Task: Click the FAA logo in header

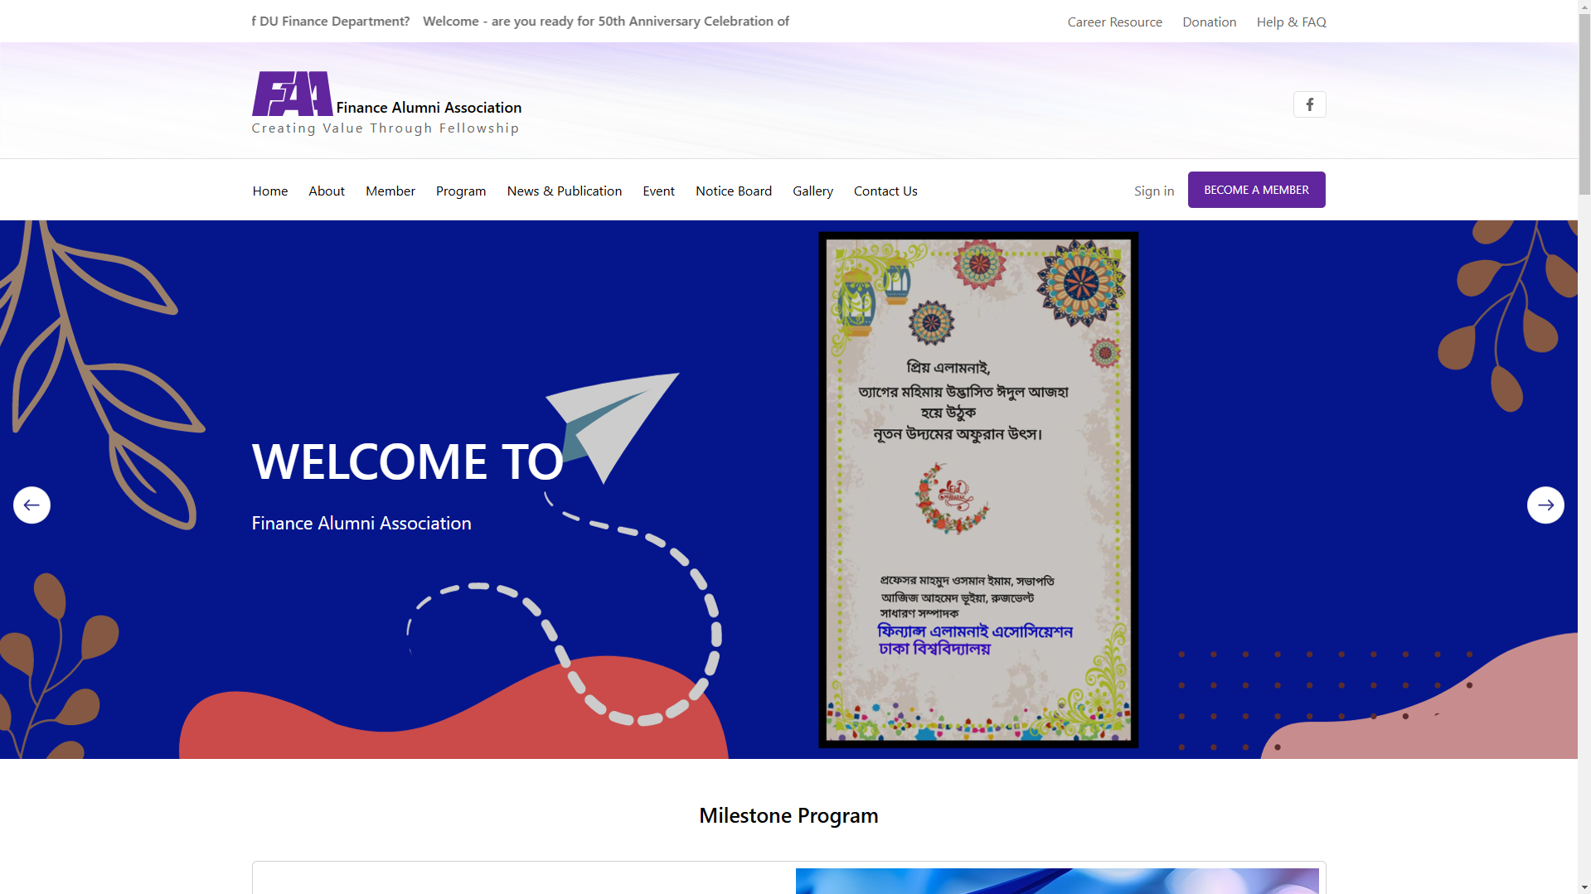Action: click(292, 94)
